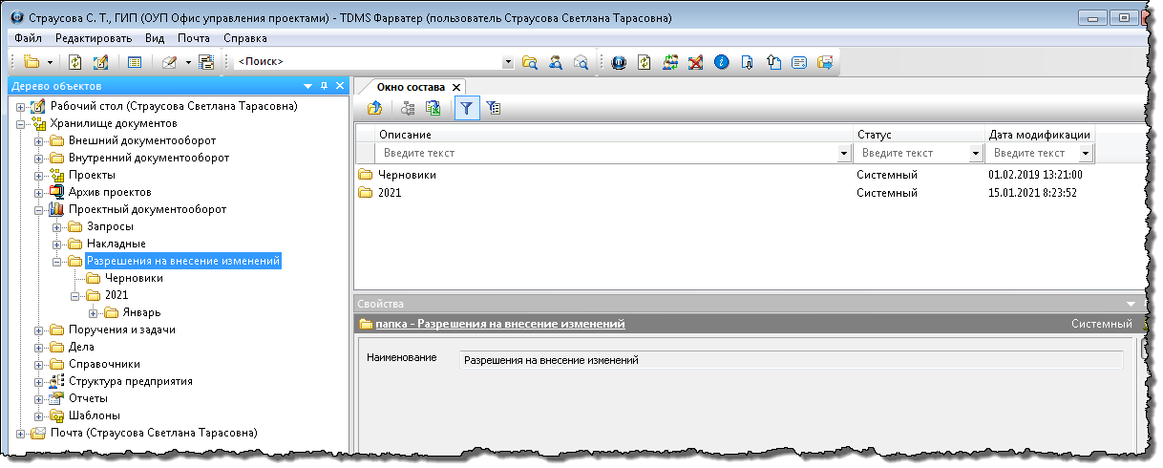This screenshot has width=1163, height=468.
Task: Expand the Проекты tree node
Action: pyautogui.click(x=39, y=175)
